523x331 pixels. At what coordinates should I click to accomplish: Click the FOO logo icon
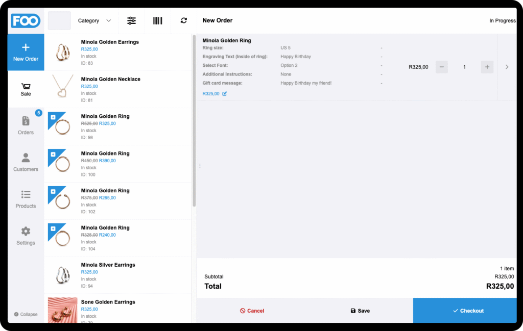pos(26,21)
